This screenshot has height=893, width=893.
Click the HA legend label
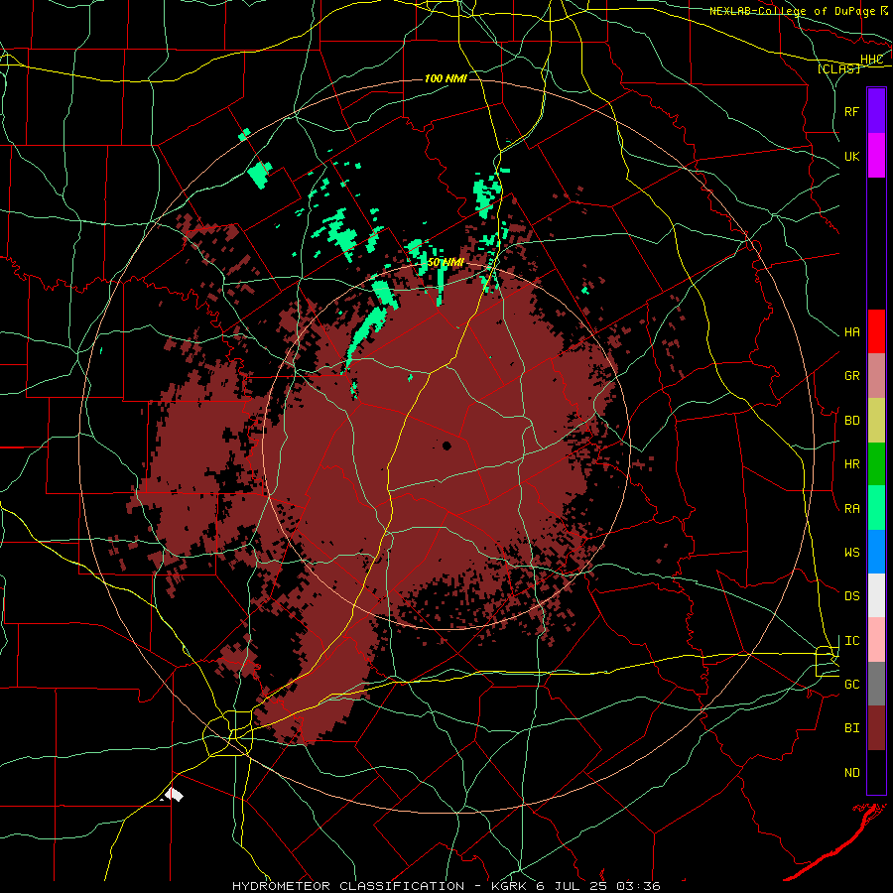851,332
